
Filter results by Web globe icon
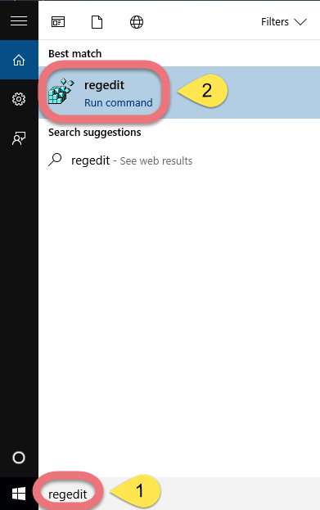point(137,22)
